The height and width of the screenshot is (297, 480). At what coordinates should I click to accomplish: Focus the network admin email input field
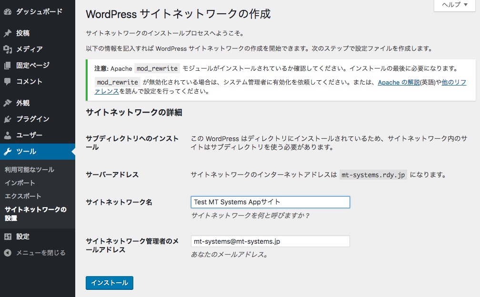coord(270,241)
